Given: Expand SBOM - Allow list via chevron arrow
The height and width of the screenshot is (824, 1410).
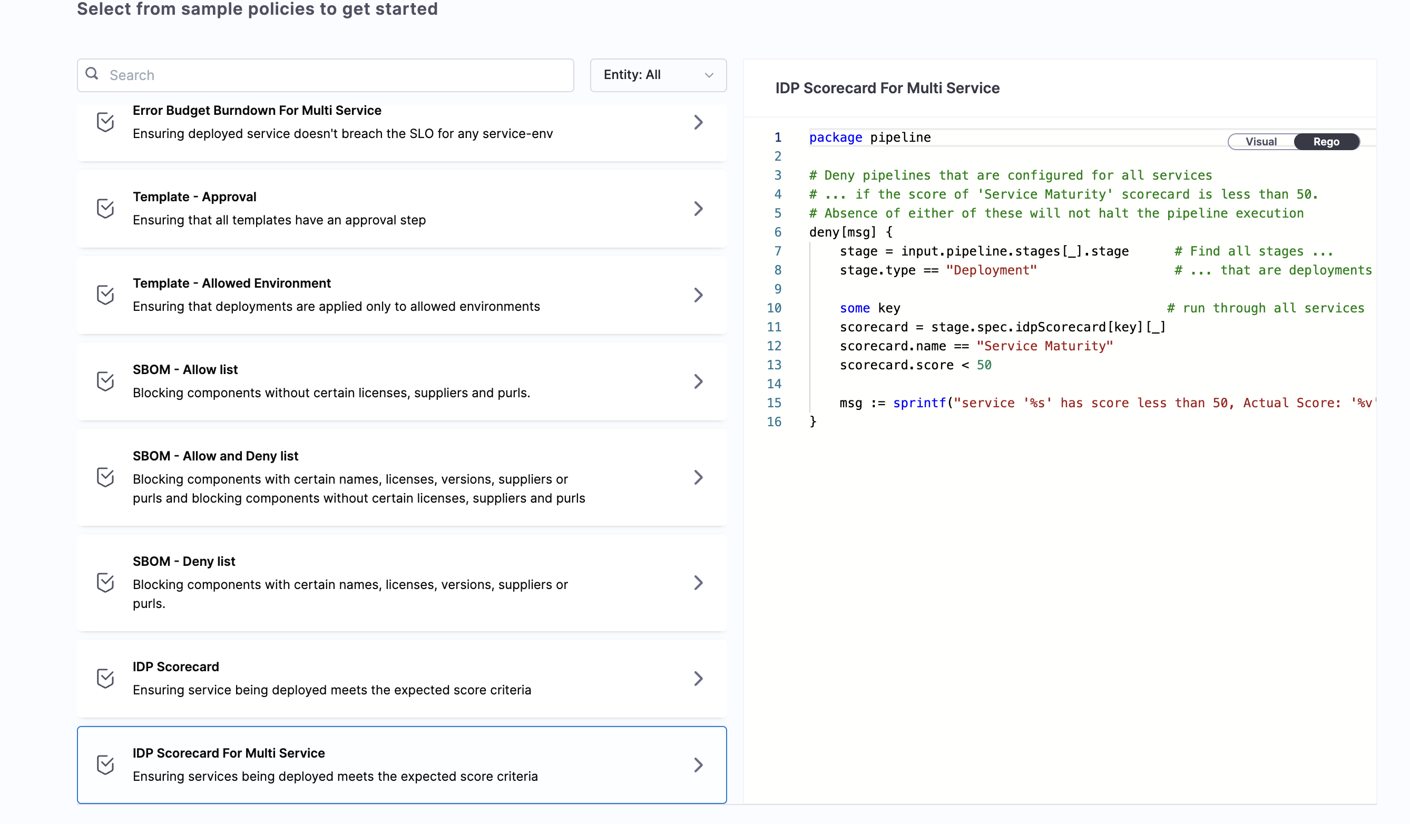Looking at the screenshot, I should pos(698,381).
